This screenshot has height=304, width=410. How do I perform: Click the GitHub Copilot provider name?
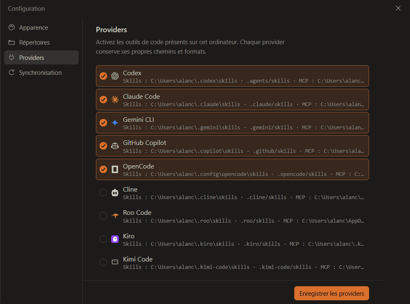145,143
